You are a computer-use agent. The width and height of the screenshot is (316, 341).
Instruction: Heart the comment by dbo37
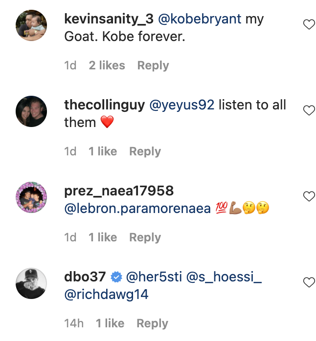click(309, 282)
